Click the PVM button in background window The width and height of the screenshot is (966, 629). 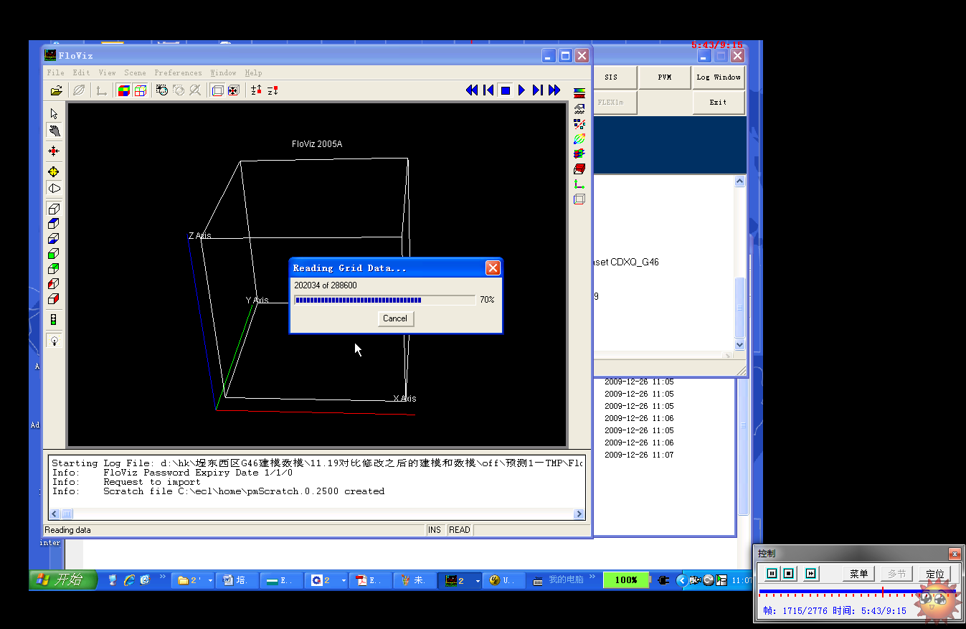pos(665,77)
